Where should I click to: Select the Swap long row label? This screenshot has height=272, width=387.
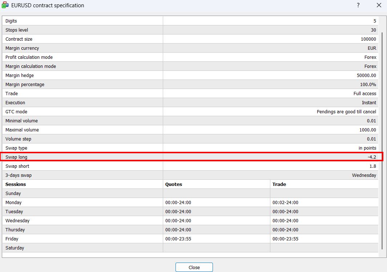click(x=16, y=157)
